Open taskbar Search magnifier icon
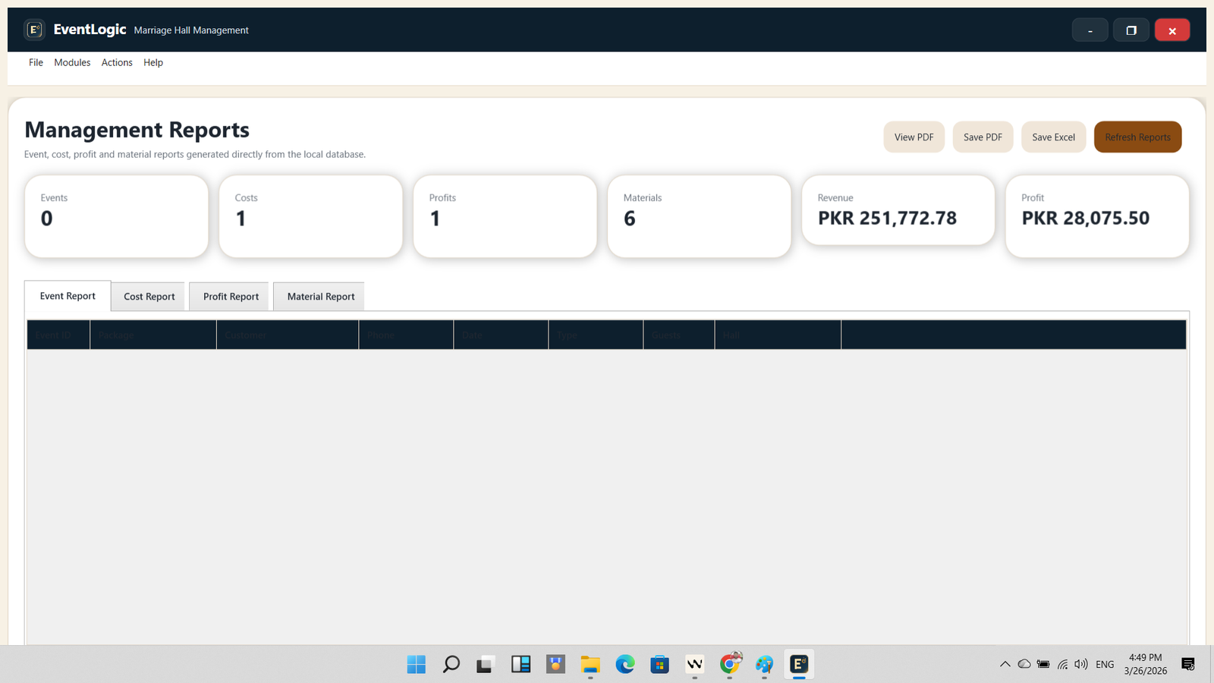Screen dimensions: 1214x683 point(451,665)
